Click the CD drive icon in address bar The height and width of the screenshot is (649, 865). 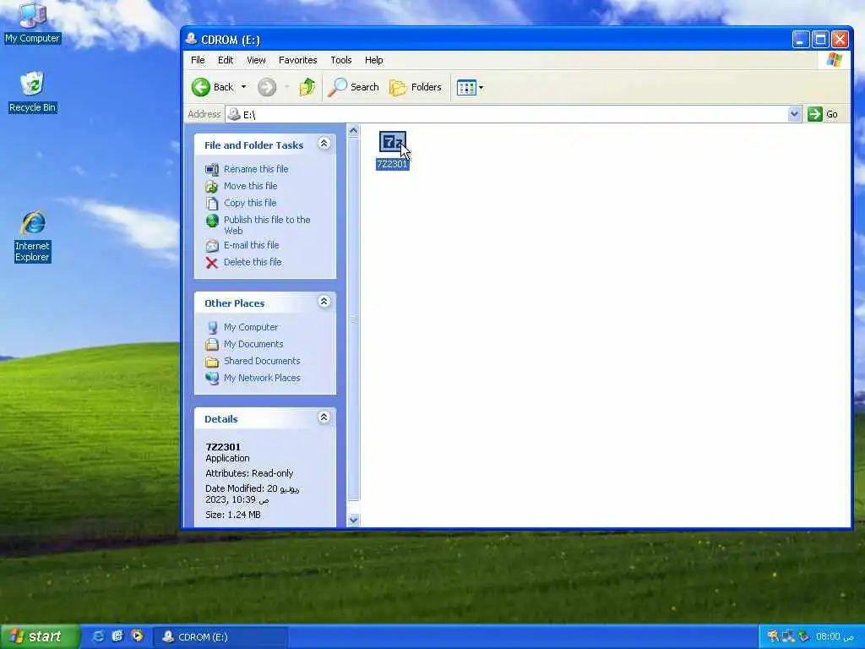click(234, 114)
